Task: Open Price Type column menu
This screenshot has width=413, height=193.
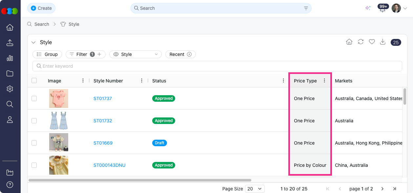Action: coord(324,80)
